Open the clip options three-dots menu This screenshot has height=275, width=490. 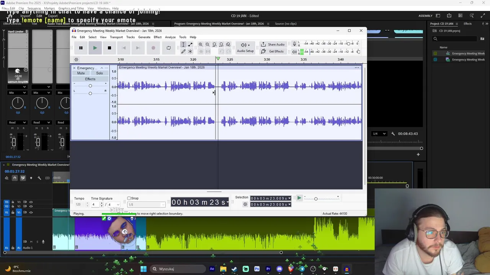pos(357,68)
